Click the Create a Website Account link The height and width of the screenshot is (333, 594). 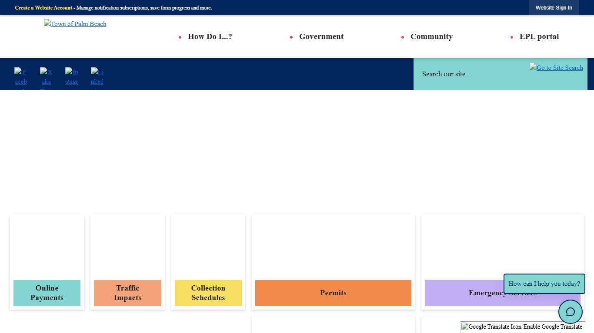pos(43,8)
